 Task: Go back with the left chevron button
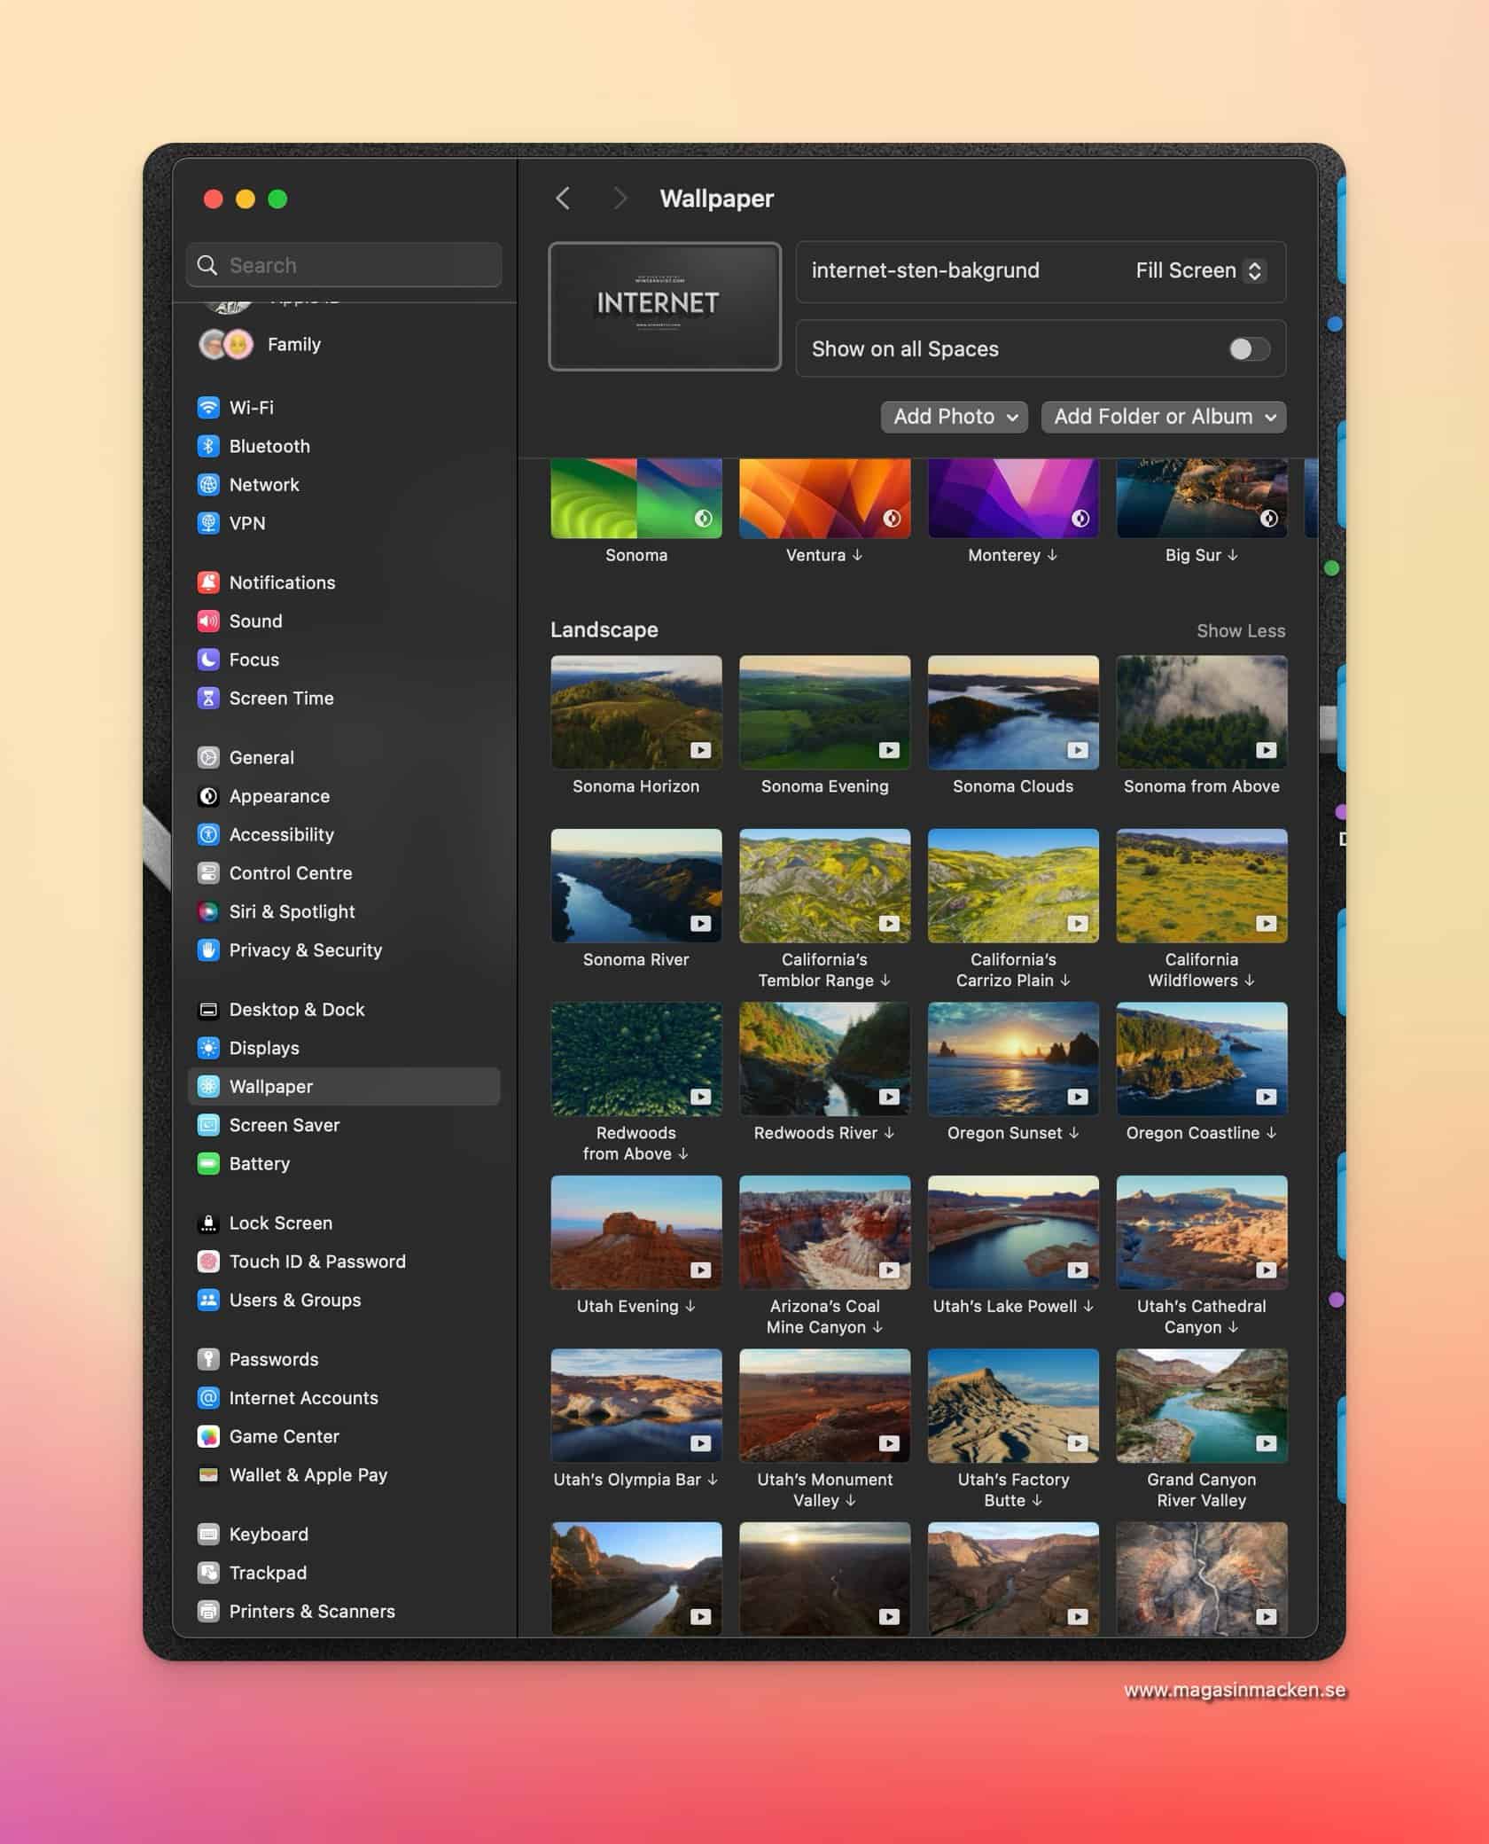coord(563,199)
